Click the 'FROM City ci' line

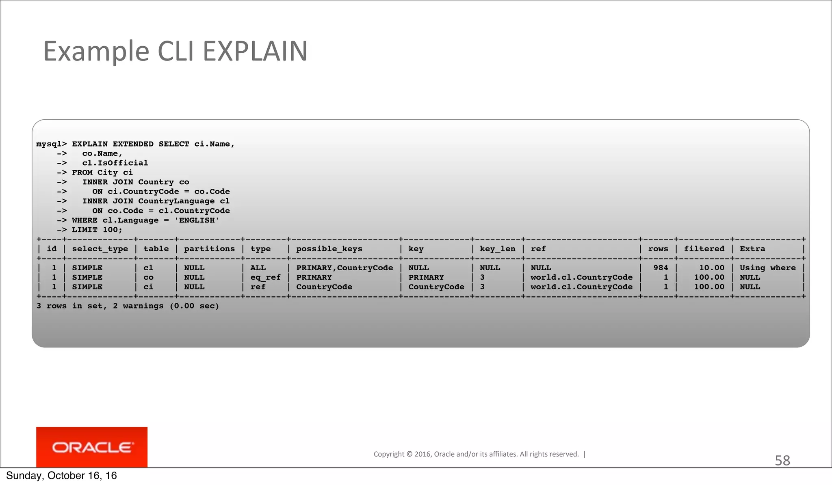point(102,172)
